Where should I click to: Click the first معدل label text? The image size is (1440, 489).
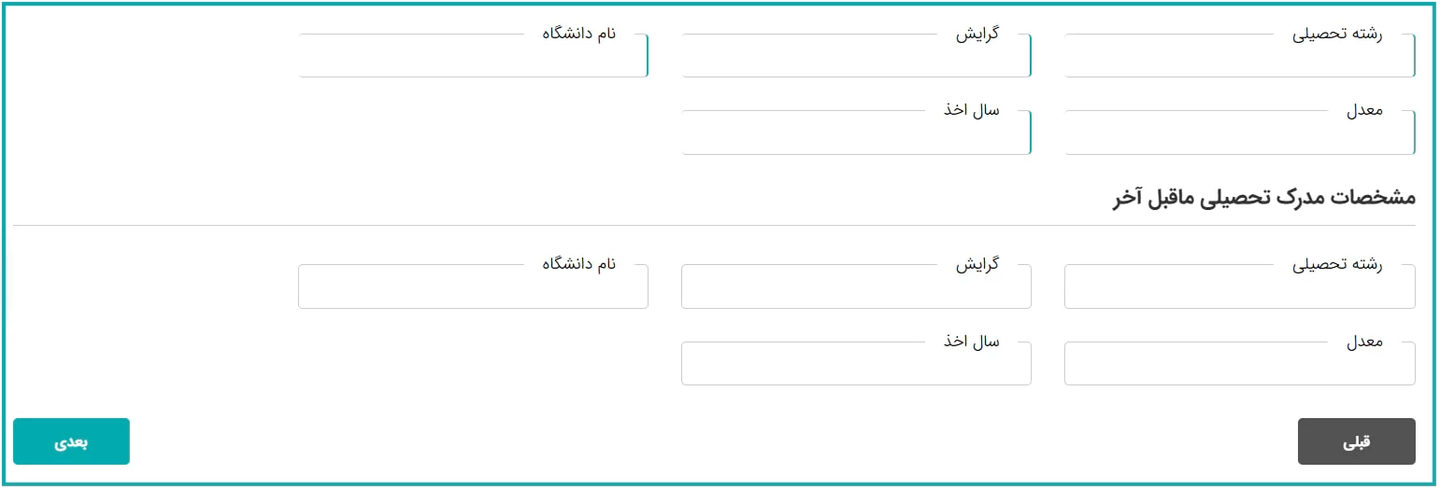pos(1364,110)
